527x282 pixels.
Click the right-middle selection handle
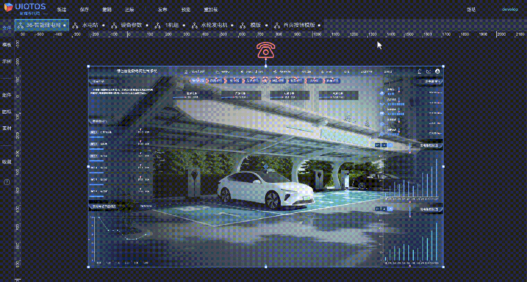click(x=443, y=166)
